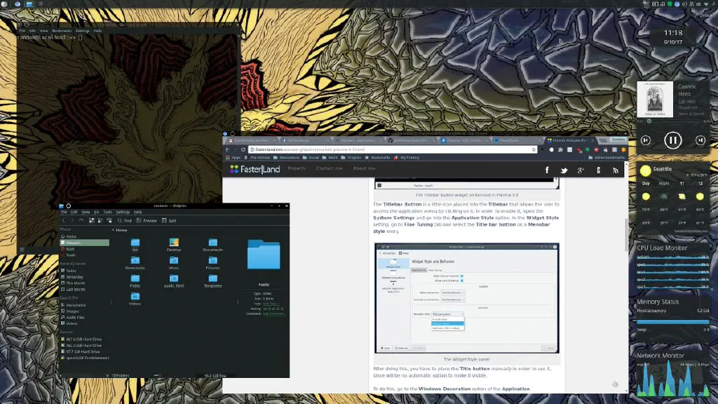Click Add Comment link in info panel

[273, 314]
